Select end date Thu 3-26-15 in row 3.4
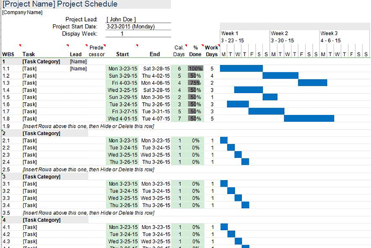This screenshot has width=371, height=248. click(x=155, y=205)
